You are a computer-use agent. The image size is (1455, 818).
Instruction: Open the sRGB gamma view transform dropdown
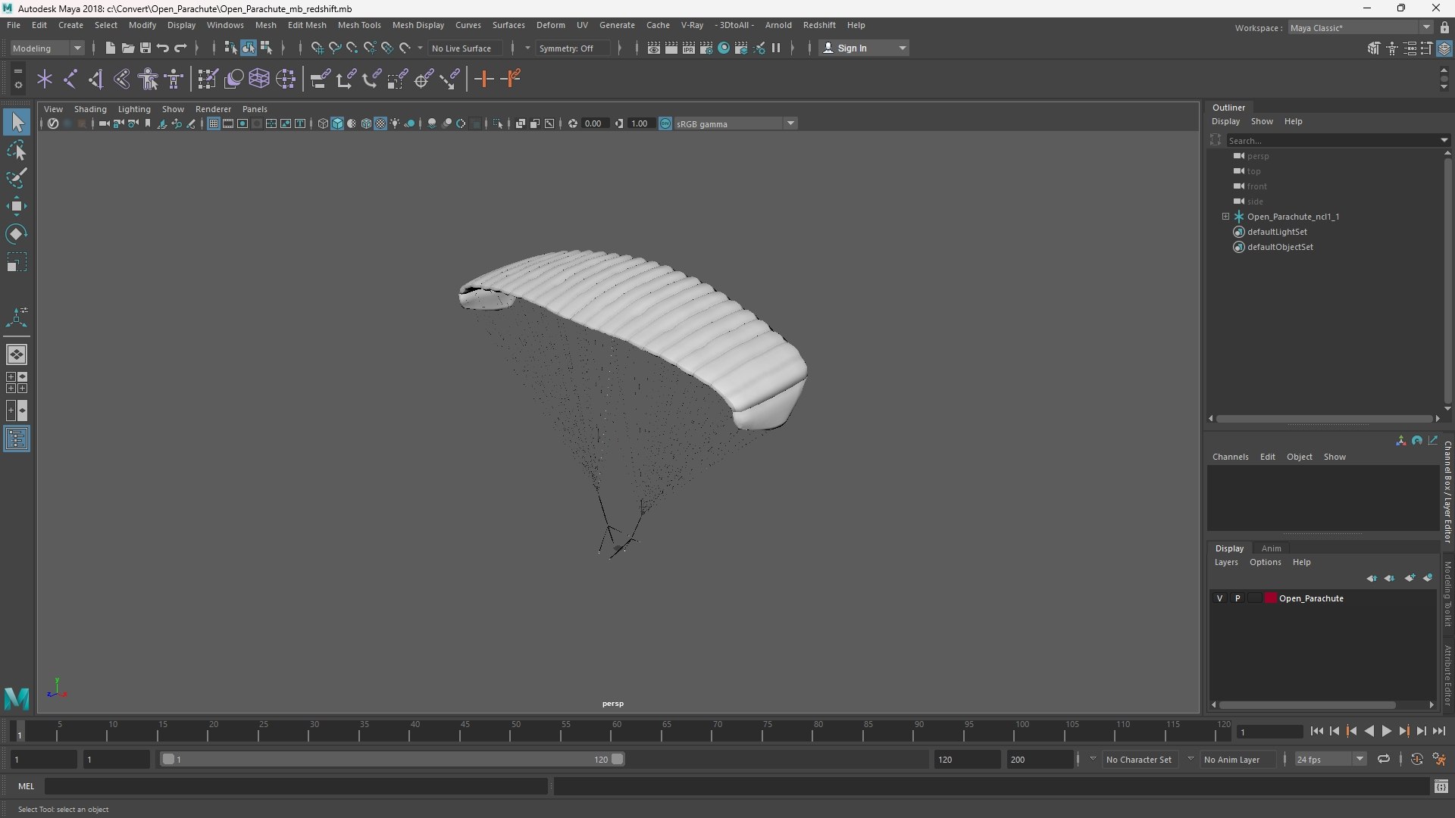click(735, 123)
